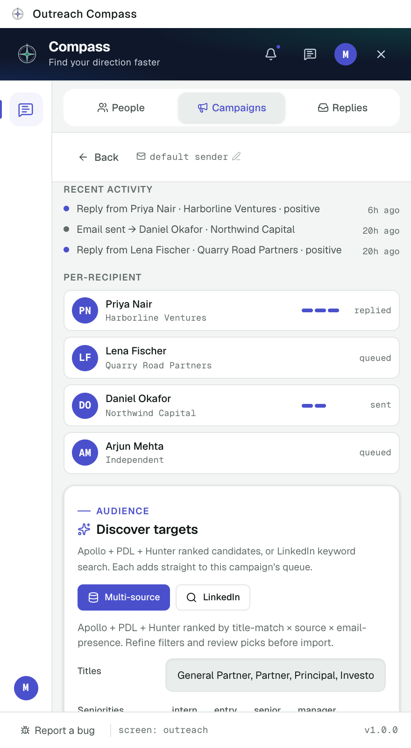Click the Compass logo in dark header
This screenshot has height=748, width=411.
[27, 54]
